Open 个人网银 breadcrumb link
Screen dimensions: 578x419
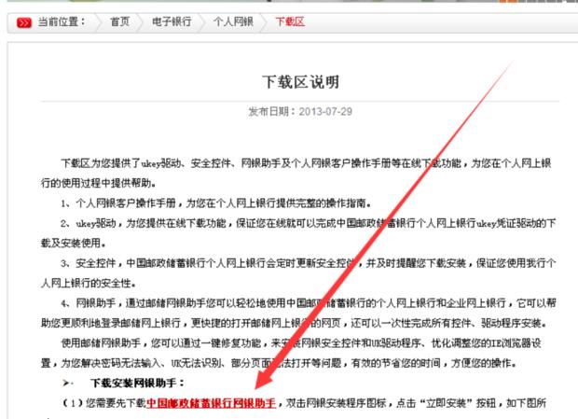point(233,21)
